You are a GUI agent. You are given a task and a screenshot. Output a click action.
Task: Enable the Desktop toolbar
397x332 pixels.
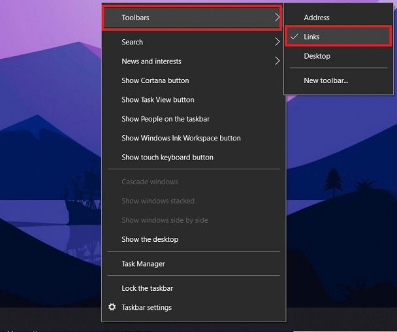point(338,56)
